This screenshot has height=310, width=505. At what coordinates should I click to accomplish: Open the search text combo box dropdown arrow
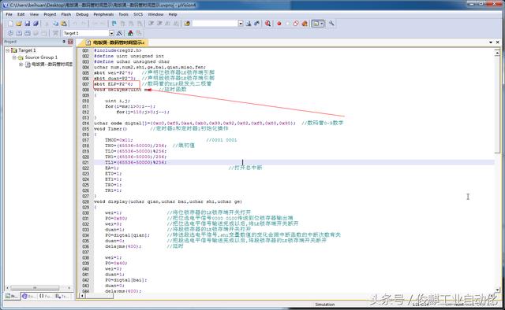click(241, 24)
